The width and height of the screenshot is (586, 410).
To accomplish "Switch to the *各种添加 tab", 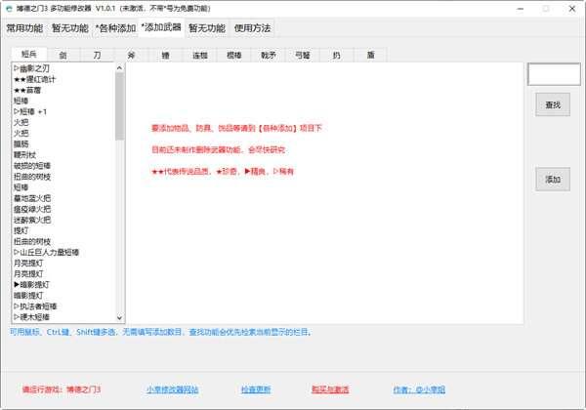I will click(114, 28).
